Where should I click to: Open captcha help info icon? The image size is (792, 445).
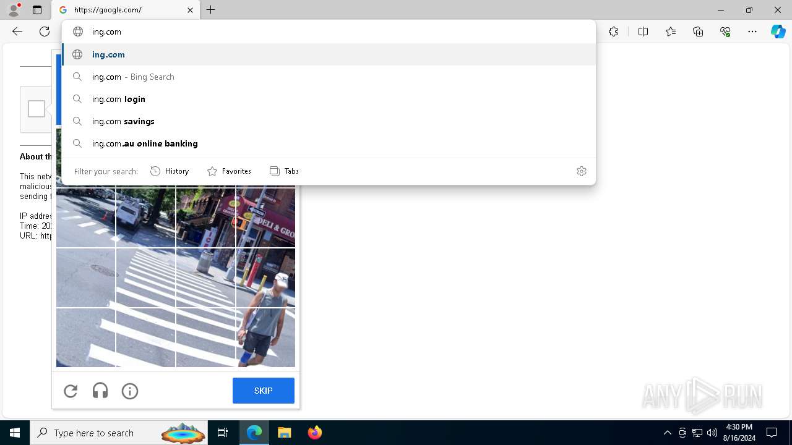tap(130, 391)
